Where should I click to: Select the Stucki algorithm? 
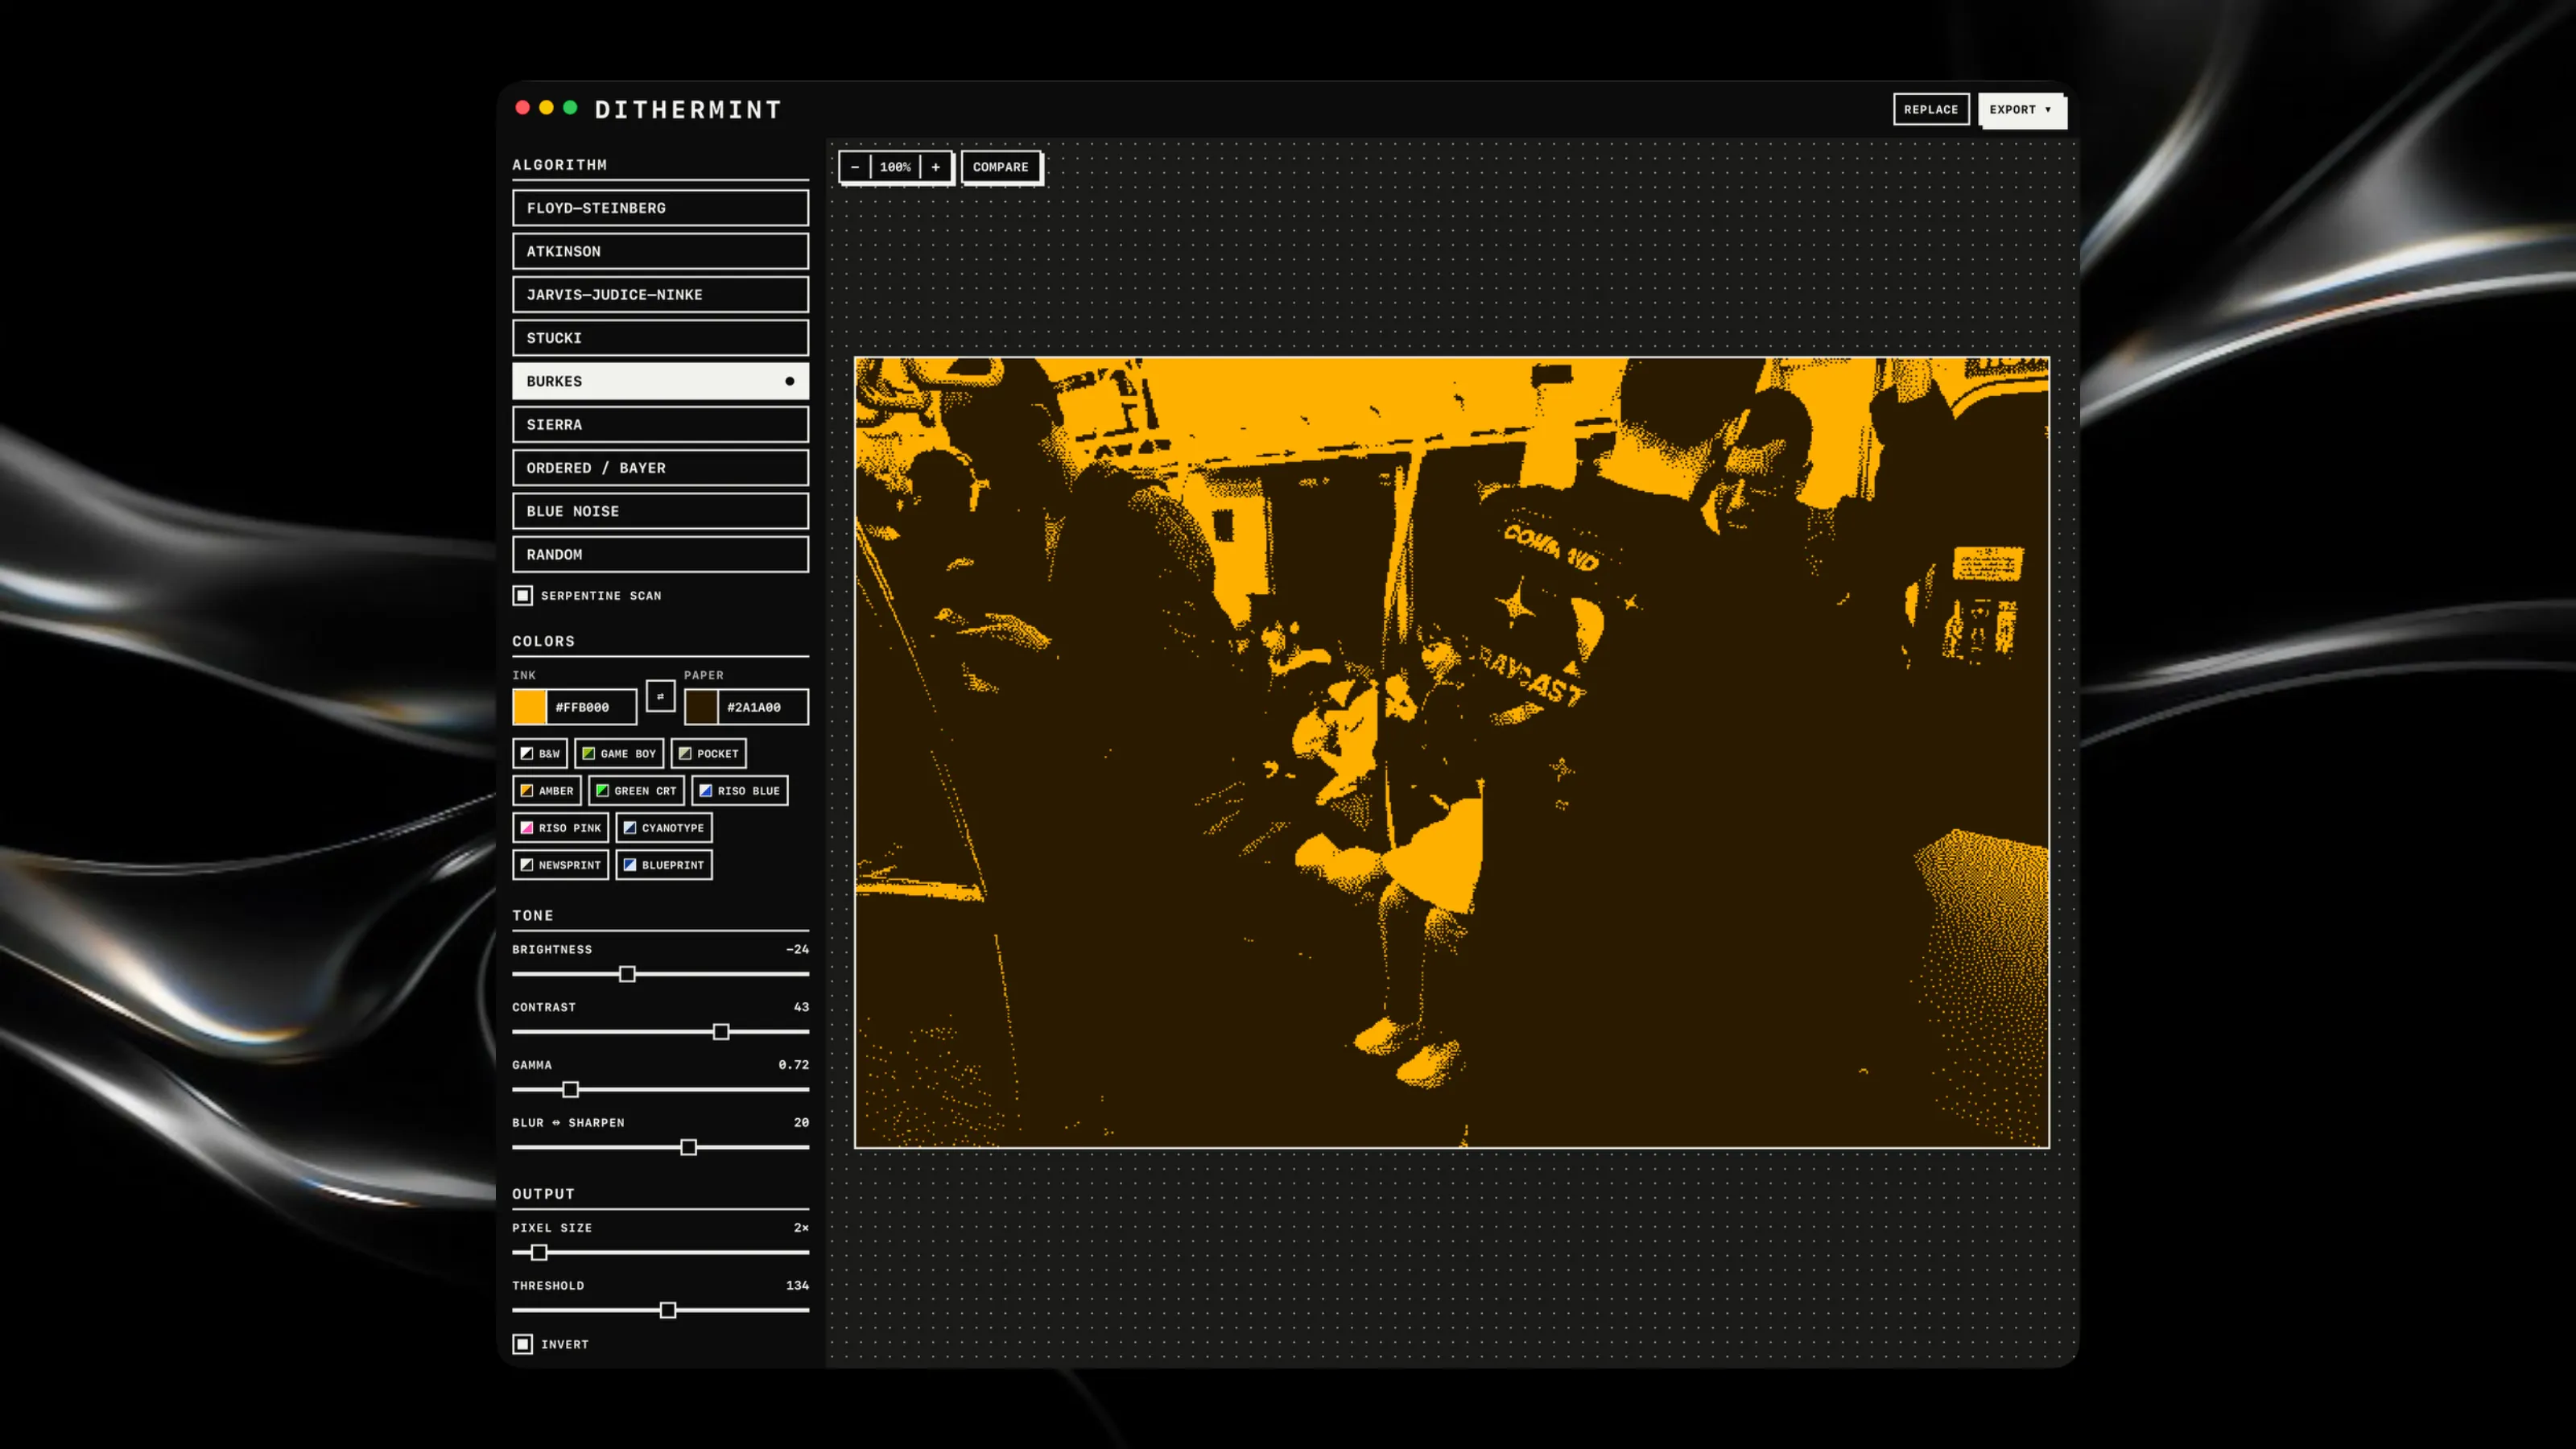[x=660, y=338]
